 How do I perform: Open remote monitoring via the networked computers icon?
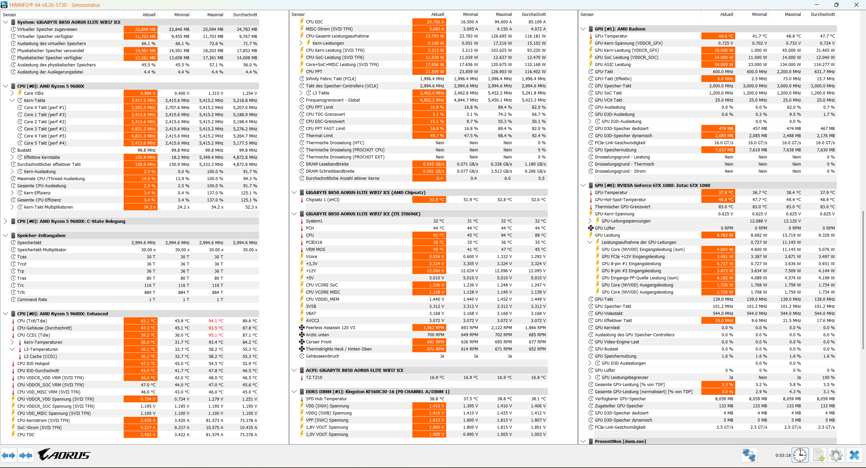pyautogui.click(x=749, y=455)
